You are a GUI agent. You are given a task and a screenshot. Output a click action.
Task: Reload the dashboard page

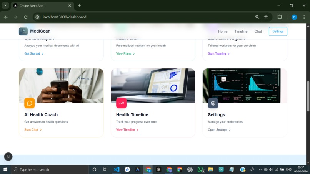click(x=25, y=17)
